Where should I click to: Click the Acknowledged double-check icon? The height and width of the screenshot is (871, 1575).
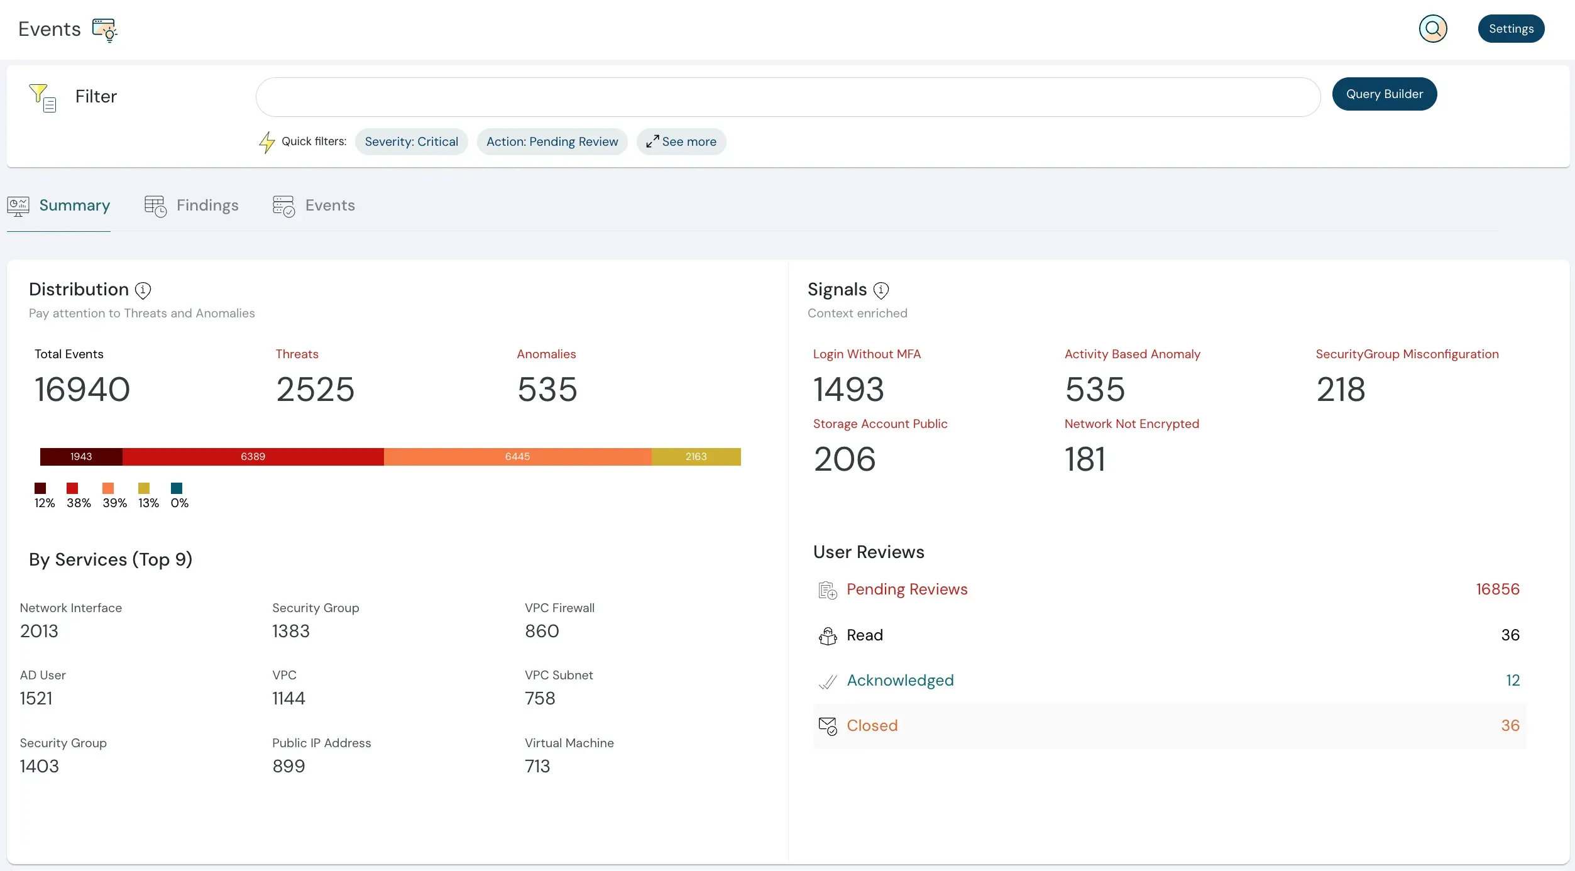pyautogui.click(x=827, y=681)
